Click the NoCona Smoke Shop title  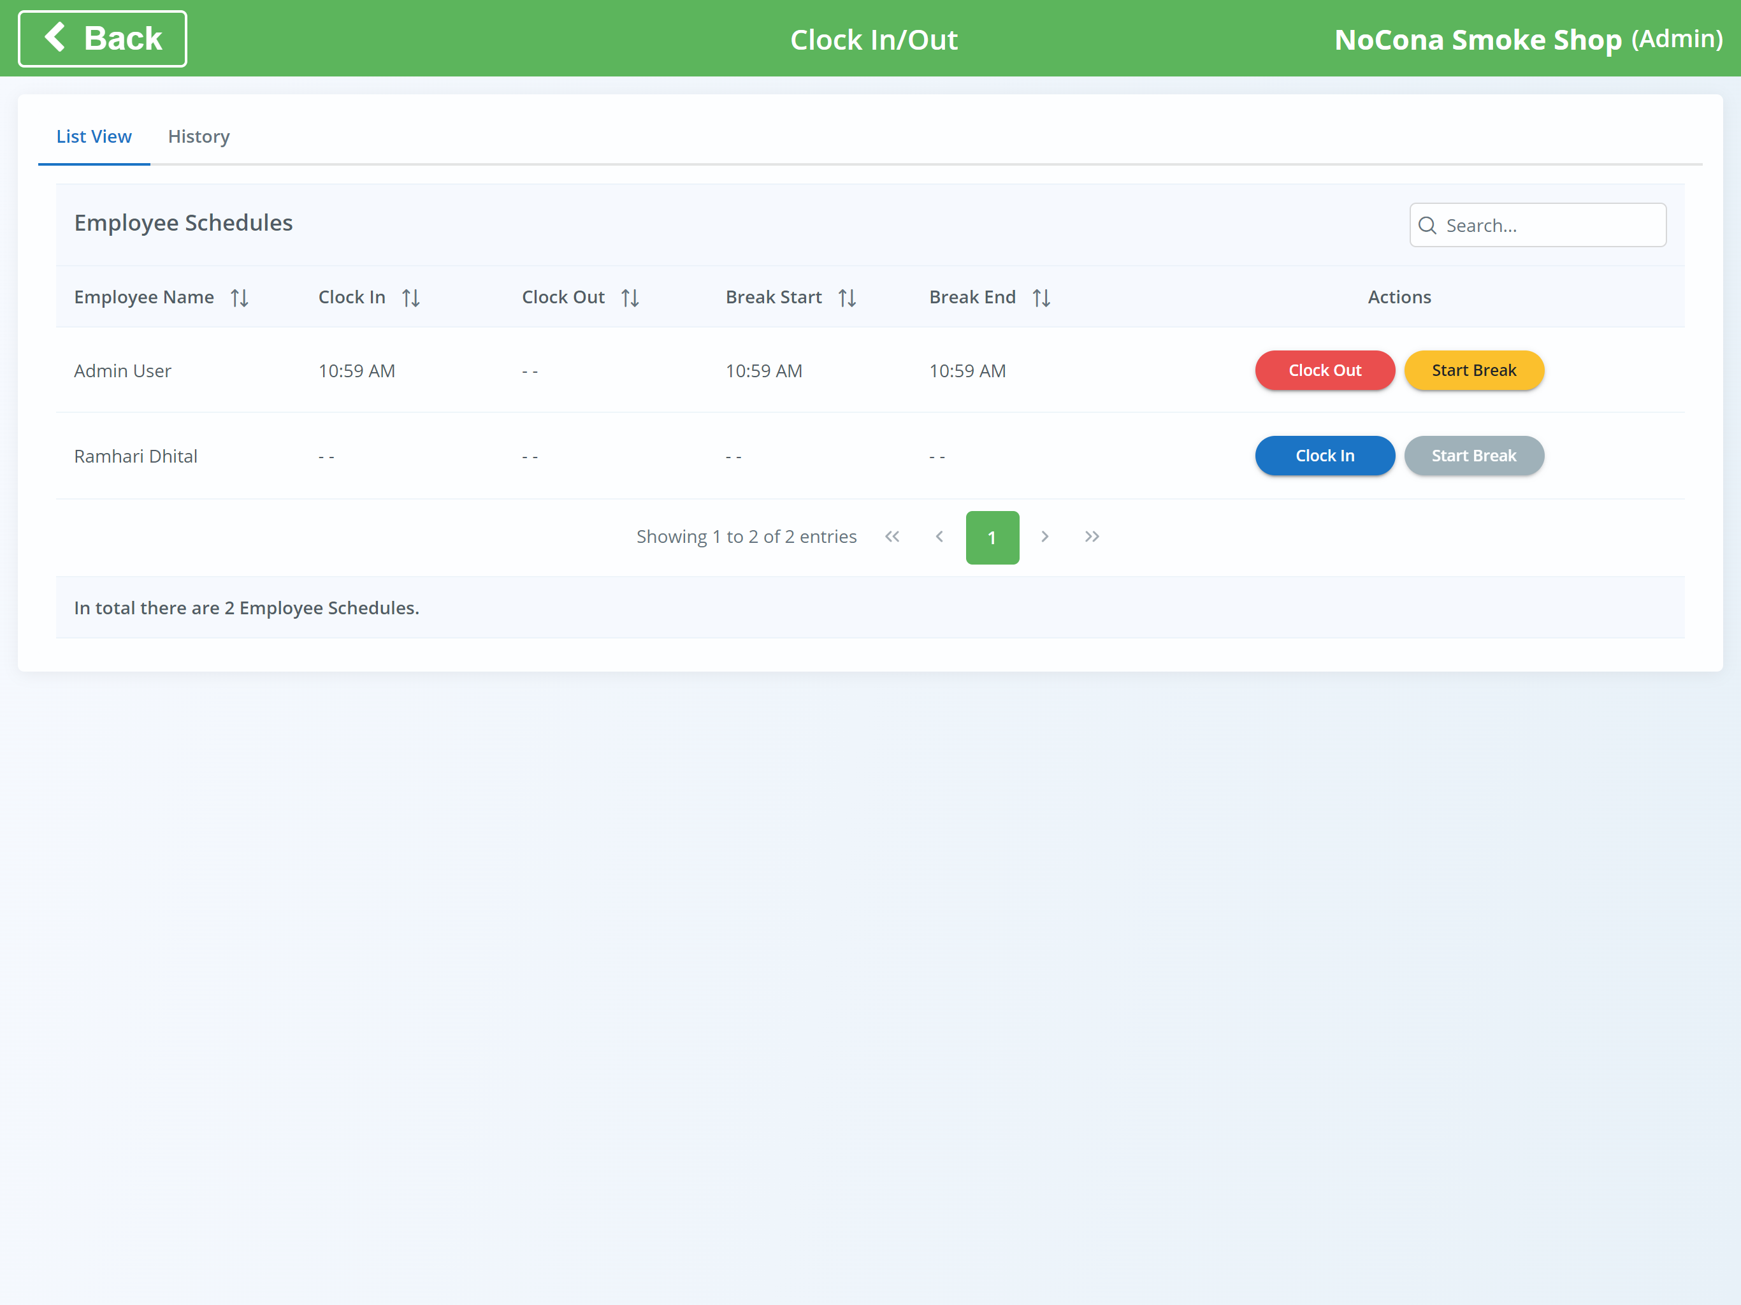click(x=1478, y=40)
